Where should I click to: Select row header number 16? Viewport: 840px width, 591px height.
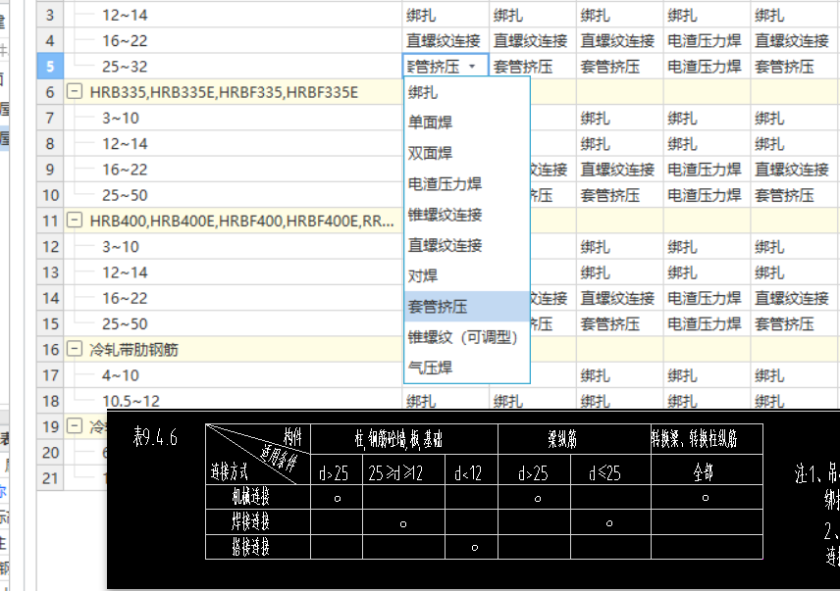click(50, 350)
